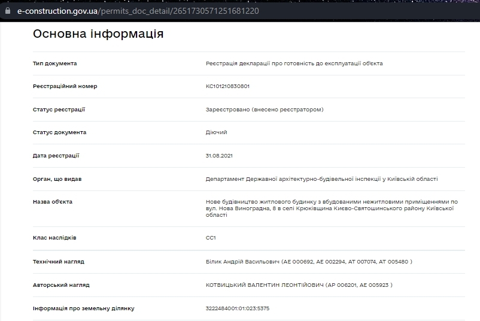Screen dimensions: 480x321
Task: Click the value 'Білик Андрій Васильович'
Action: [x=242, y=262]
